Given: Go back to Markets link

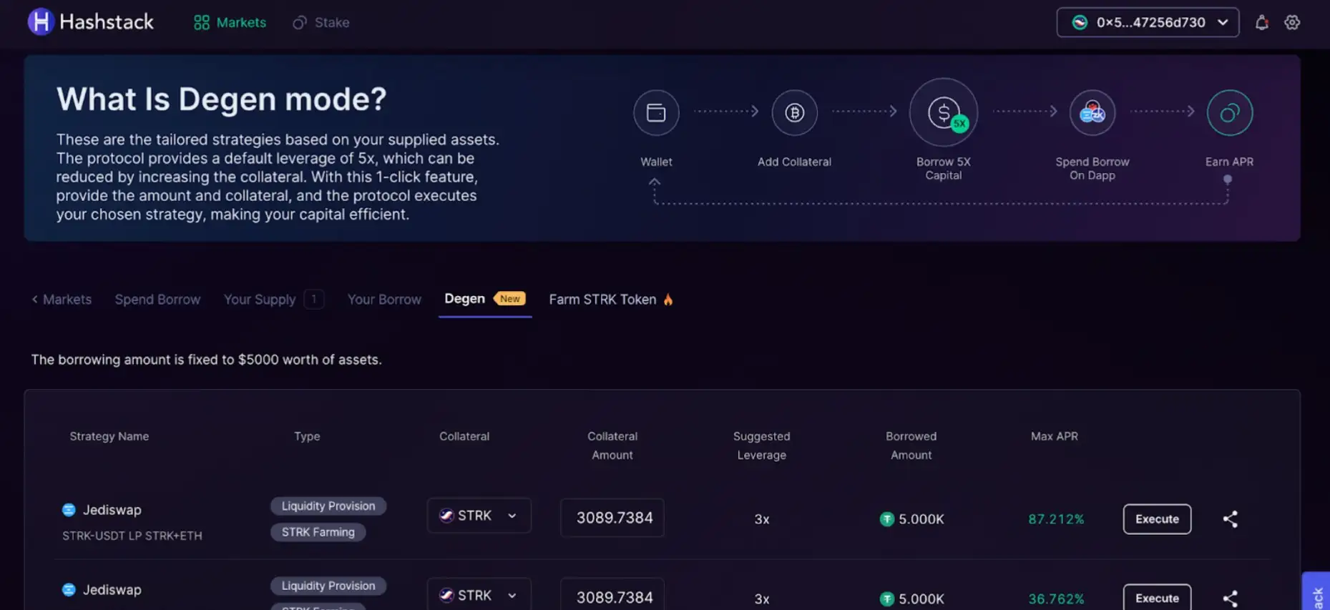Looking at the screenshot, I should 62,300.
